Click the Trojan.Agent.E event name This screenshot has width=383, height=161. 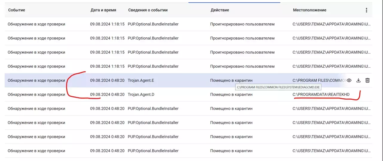tap(141, 80)
